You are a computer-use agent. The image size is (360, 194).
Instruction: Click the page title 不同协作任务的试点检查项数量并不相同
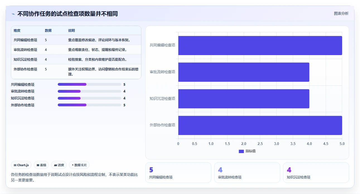[x=67, y=14]
